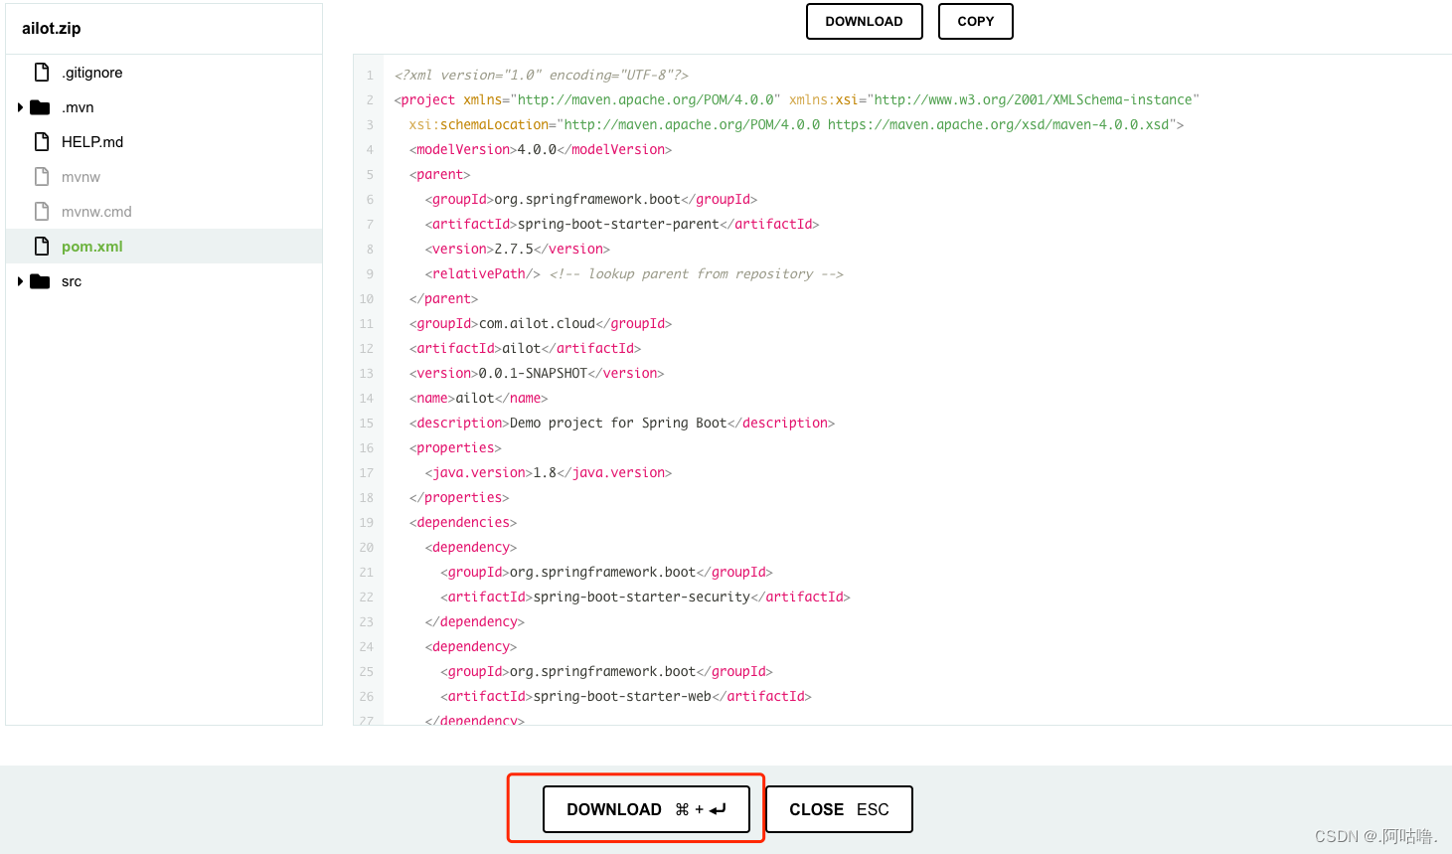Image resolution: width=1452 pixels, height=854 pixels.
Task: Click the bottom DOWNLOAD project button
Action: pos(646,809)
